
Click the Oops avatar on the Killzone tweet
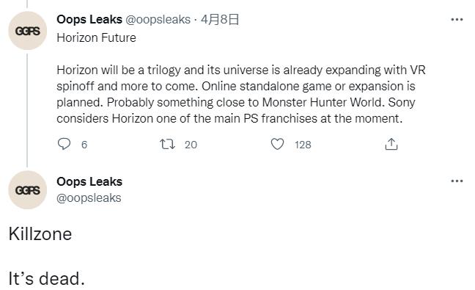point(28,190)
